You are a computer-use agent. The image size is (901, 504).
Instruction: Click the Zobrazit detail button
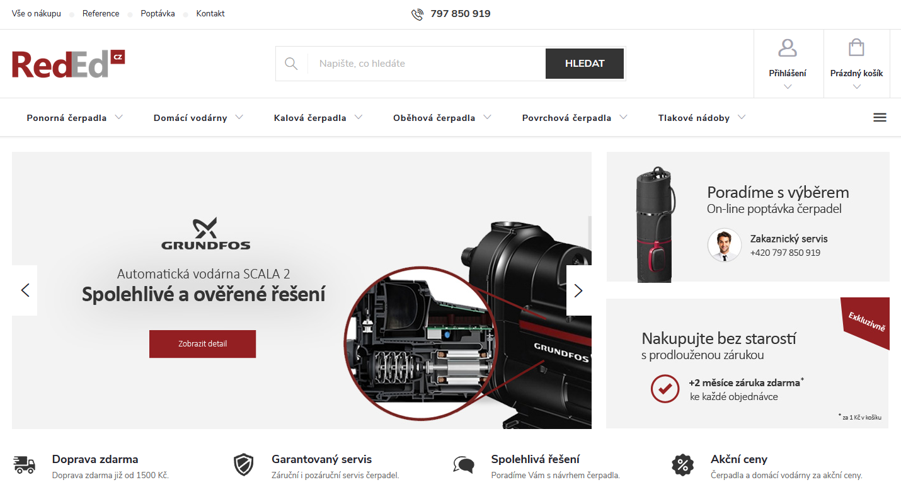pos(203,344)
